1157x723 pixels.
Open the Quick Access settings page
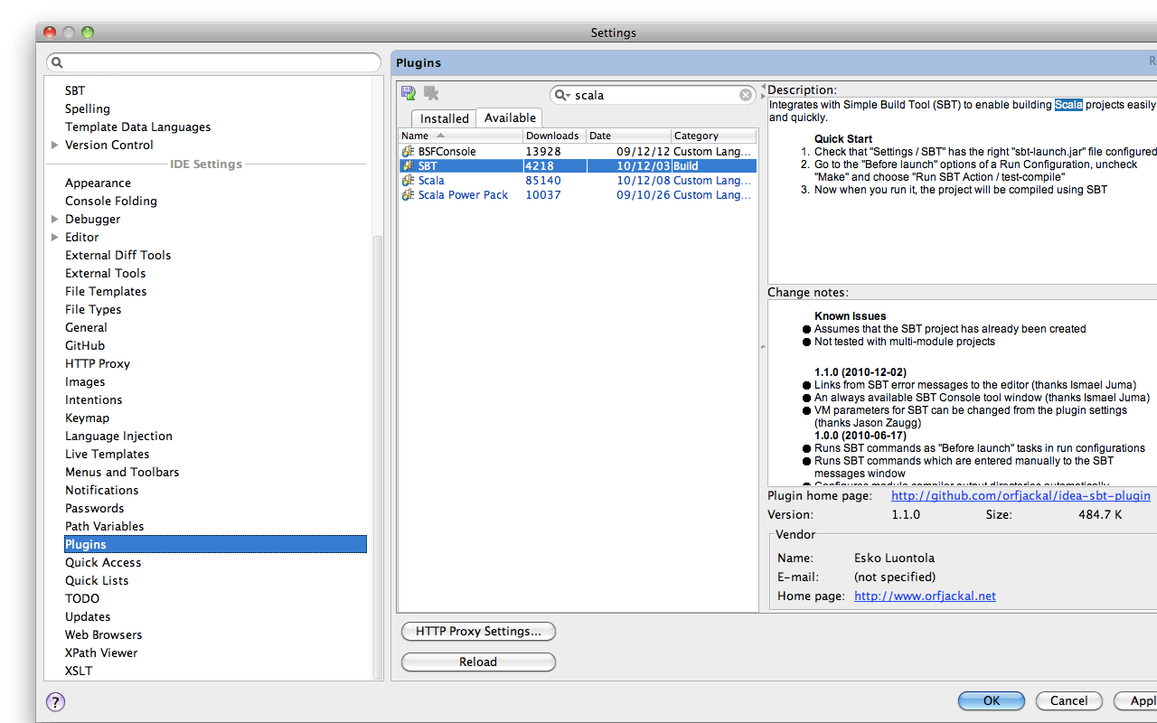[103, 562]
